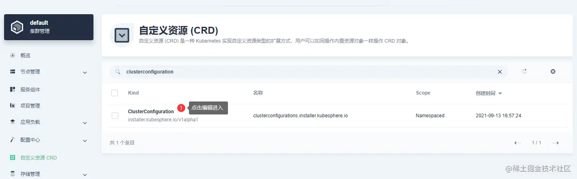The image size is (577, 179).
Task: Open the ClusterConfiguration link
Action: coord(151,112)
